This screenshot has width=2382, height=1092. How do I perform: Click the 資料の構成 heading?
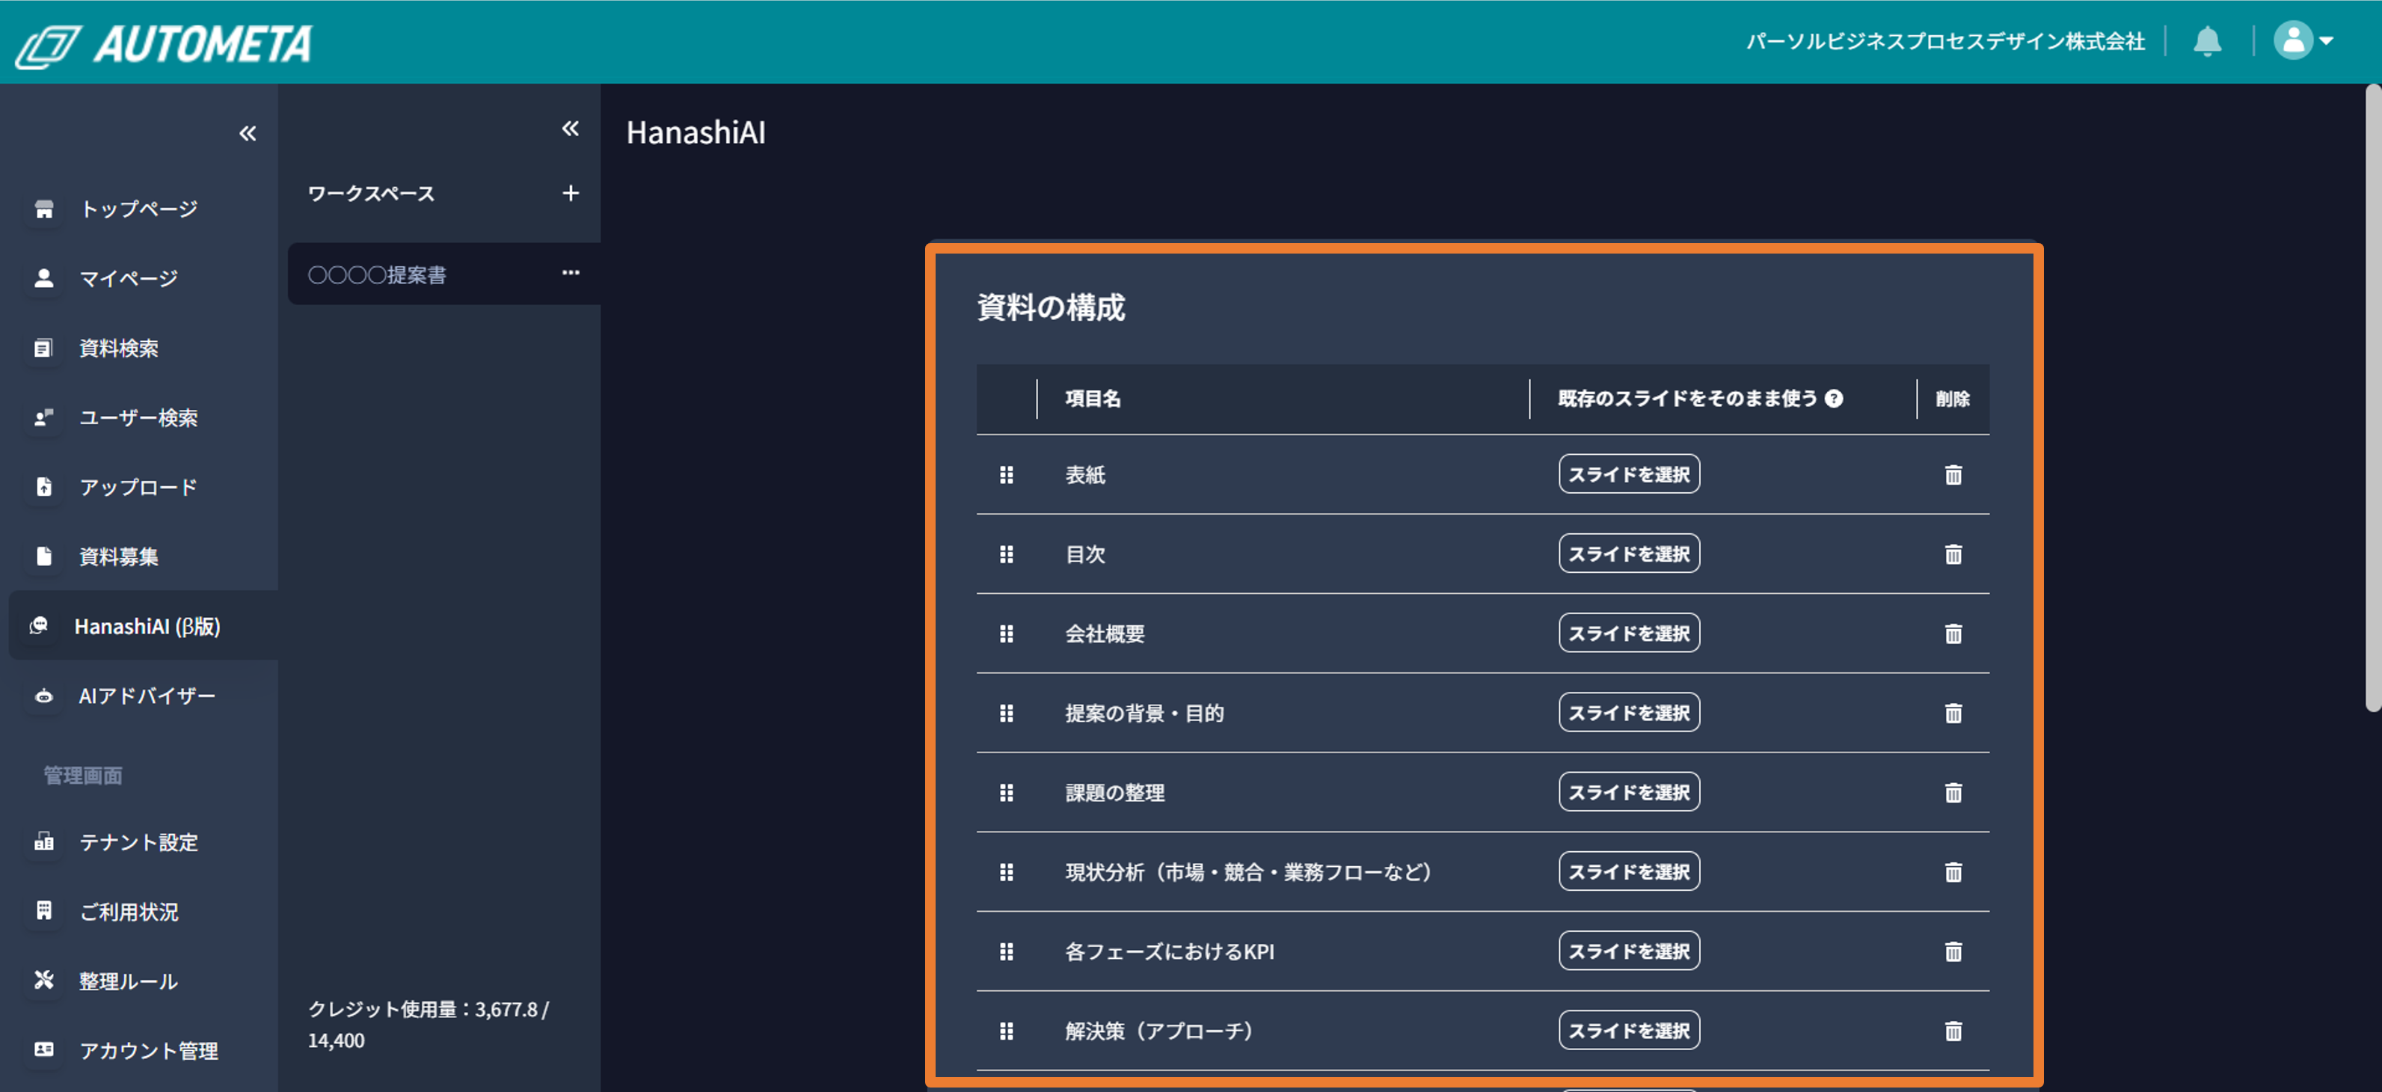(x=1051, y=307)
